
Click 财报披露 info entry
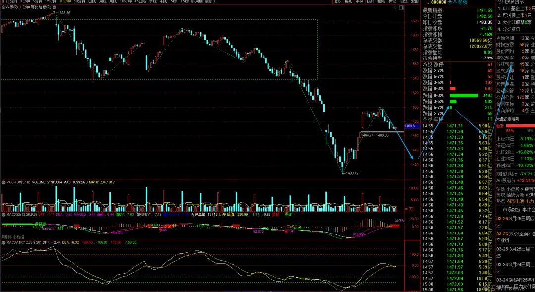pyautogui.click(x=513, y=45)
